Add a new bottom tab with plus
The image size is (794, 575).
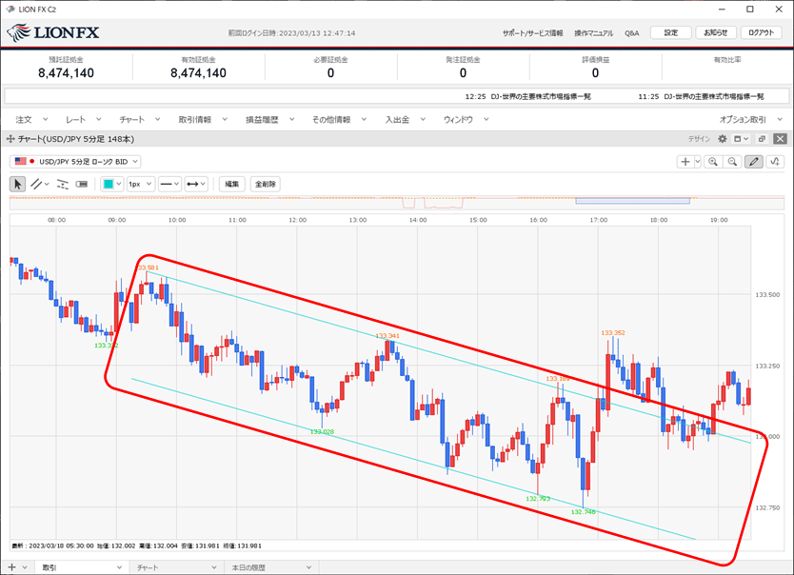[12, 567]
